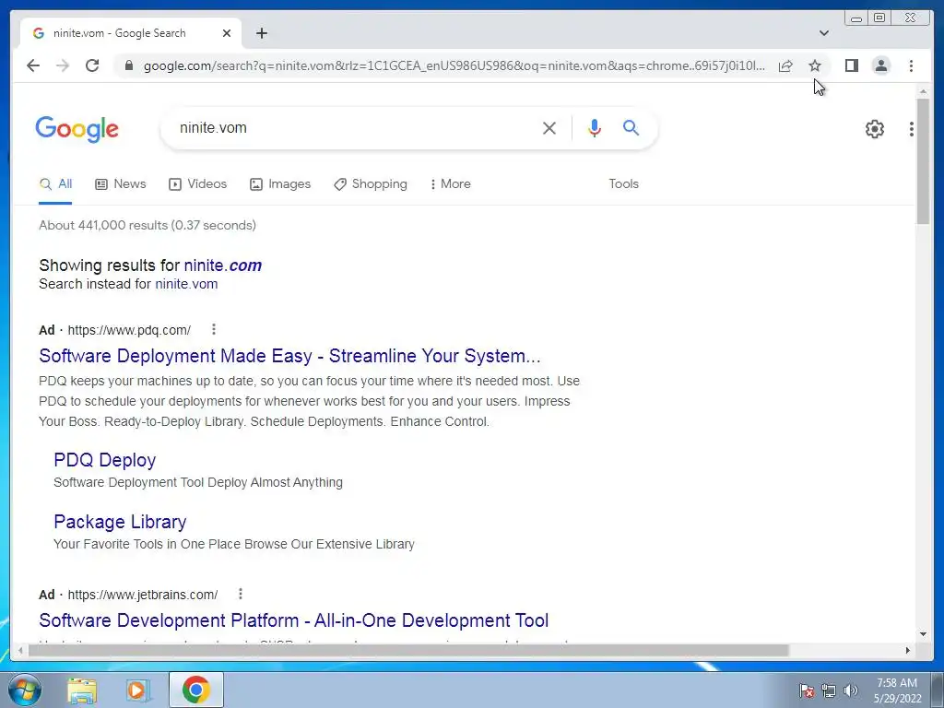Reload the Google search page
Viewport: 944px width, 708px height.
pyautogui.click(x=92, y=65)
